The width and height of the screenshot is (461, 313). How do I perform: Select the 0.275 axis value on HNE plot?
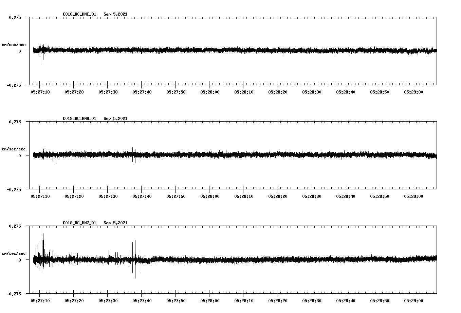15,17
